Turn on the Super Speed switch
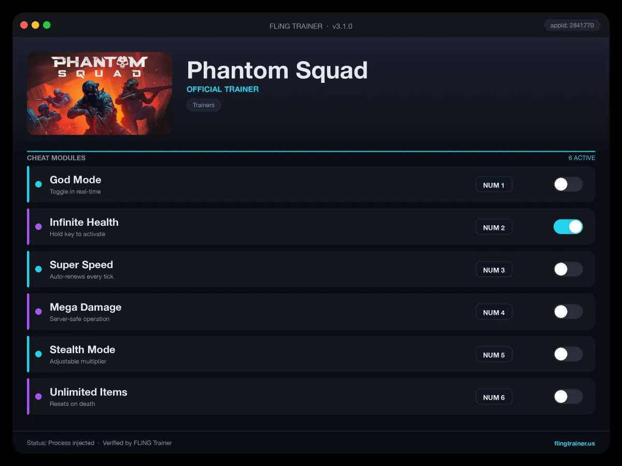The width and height of the screenshot is (622, 466). pyautogui.click(x=568, y=269)
